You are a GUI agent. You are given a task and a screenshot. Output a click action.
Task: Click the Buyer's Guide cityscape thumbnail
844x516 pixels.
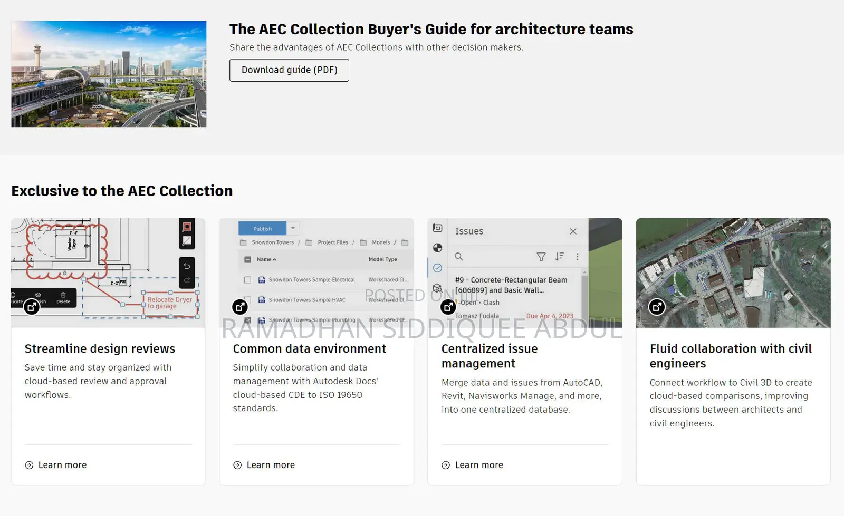(109, 74)
